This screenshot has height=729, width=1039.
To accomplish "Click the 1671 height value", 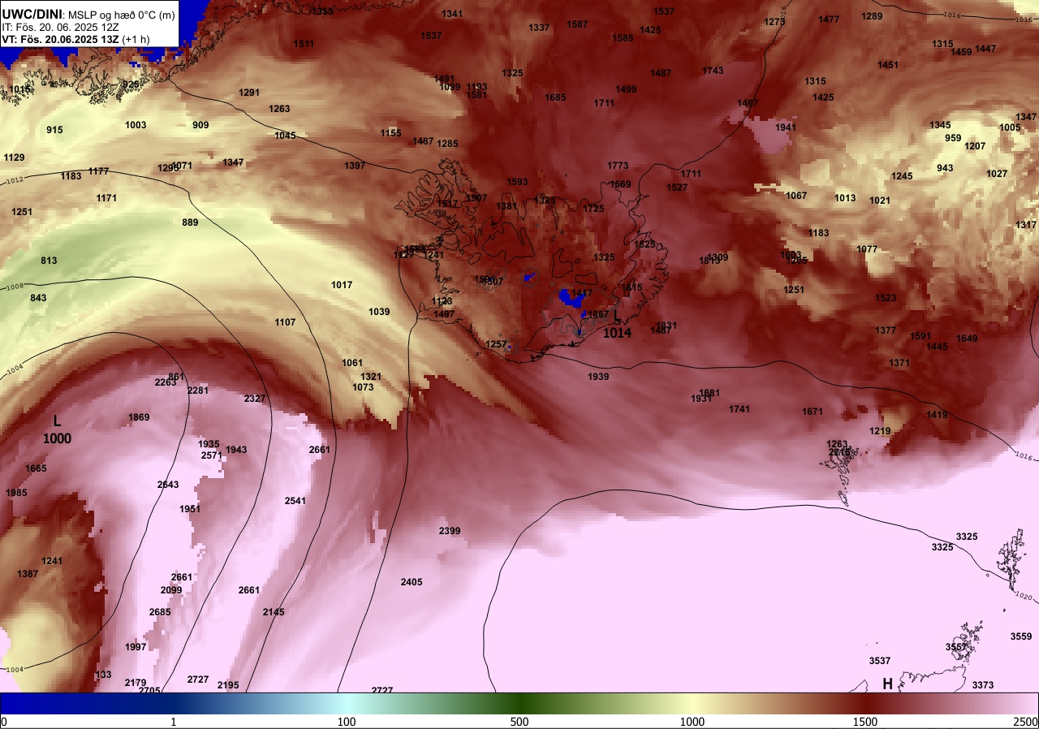I will (x=813, y=412).
